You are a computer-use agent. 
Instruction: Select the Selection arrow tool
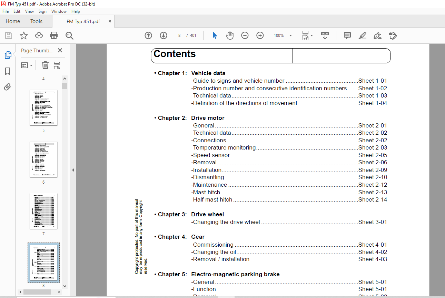coord(215,35)
